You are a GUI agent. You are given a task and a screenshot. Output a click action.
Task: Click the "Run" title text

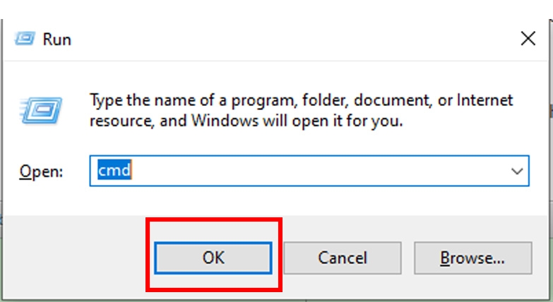57,39
